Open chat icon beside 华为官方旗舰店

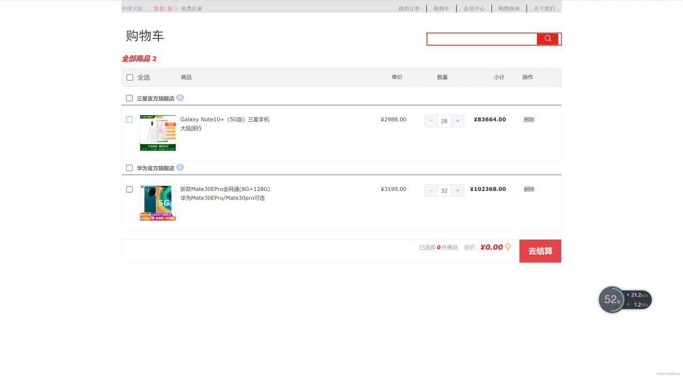[180, 167]
